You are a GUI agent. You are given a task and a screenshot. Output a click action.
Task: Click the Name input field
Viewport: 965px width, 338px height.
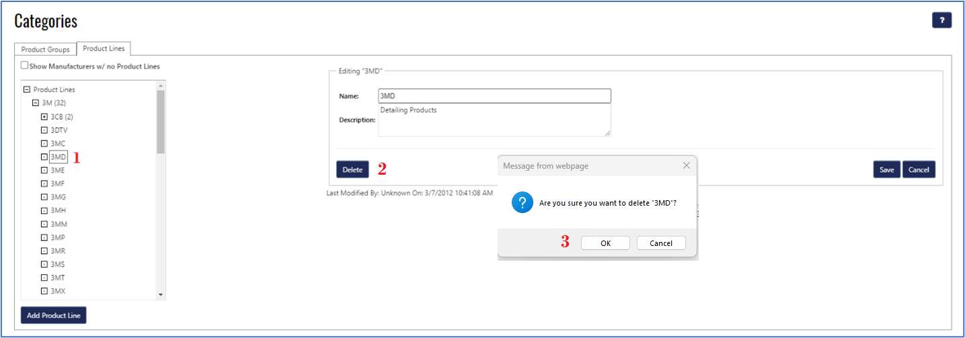pos(494,96)
